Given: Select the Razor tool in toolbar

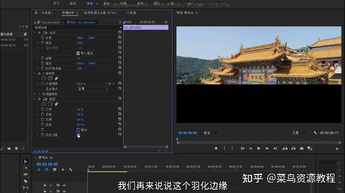Looking at the screenshot, I should [25, 181].
